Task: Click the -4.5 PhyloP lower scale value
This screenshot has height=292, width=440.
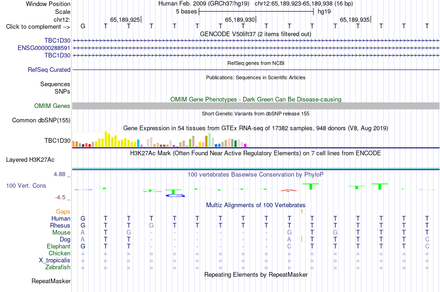Action: pos(60,197)
